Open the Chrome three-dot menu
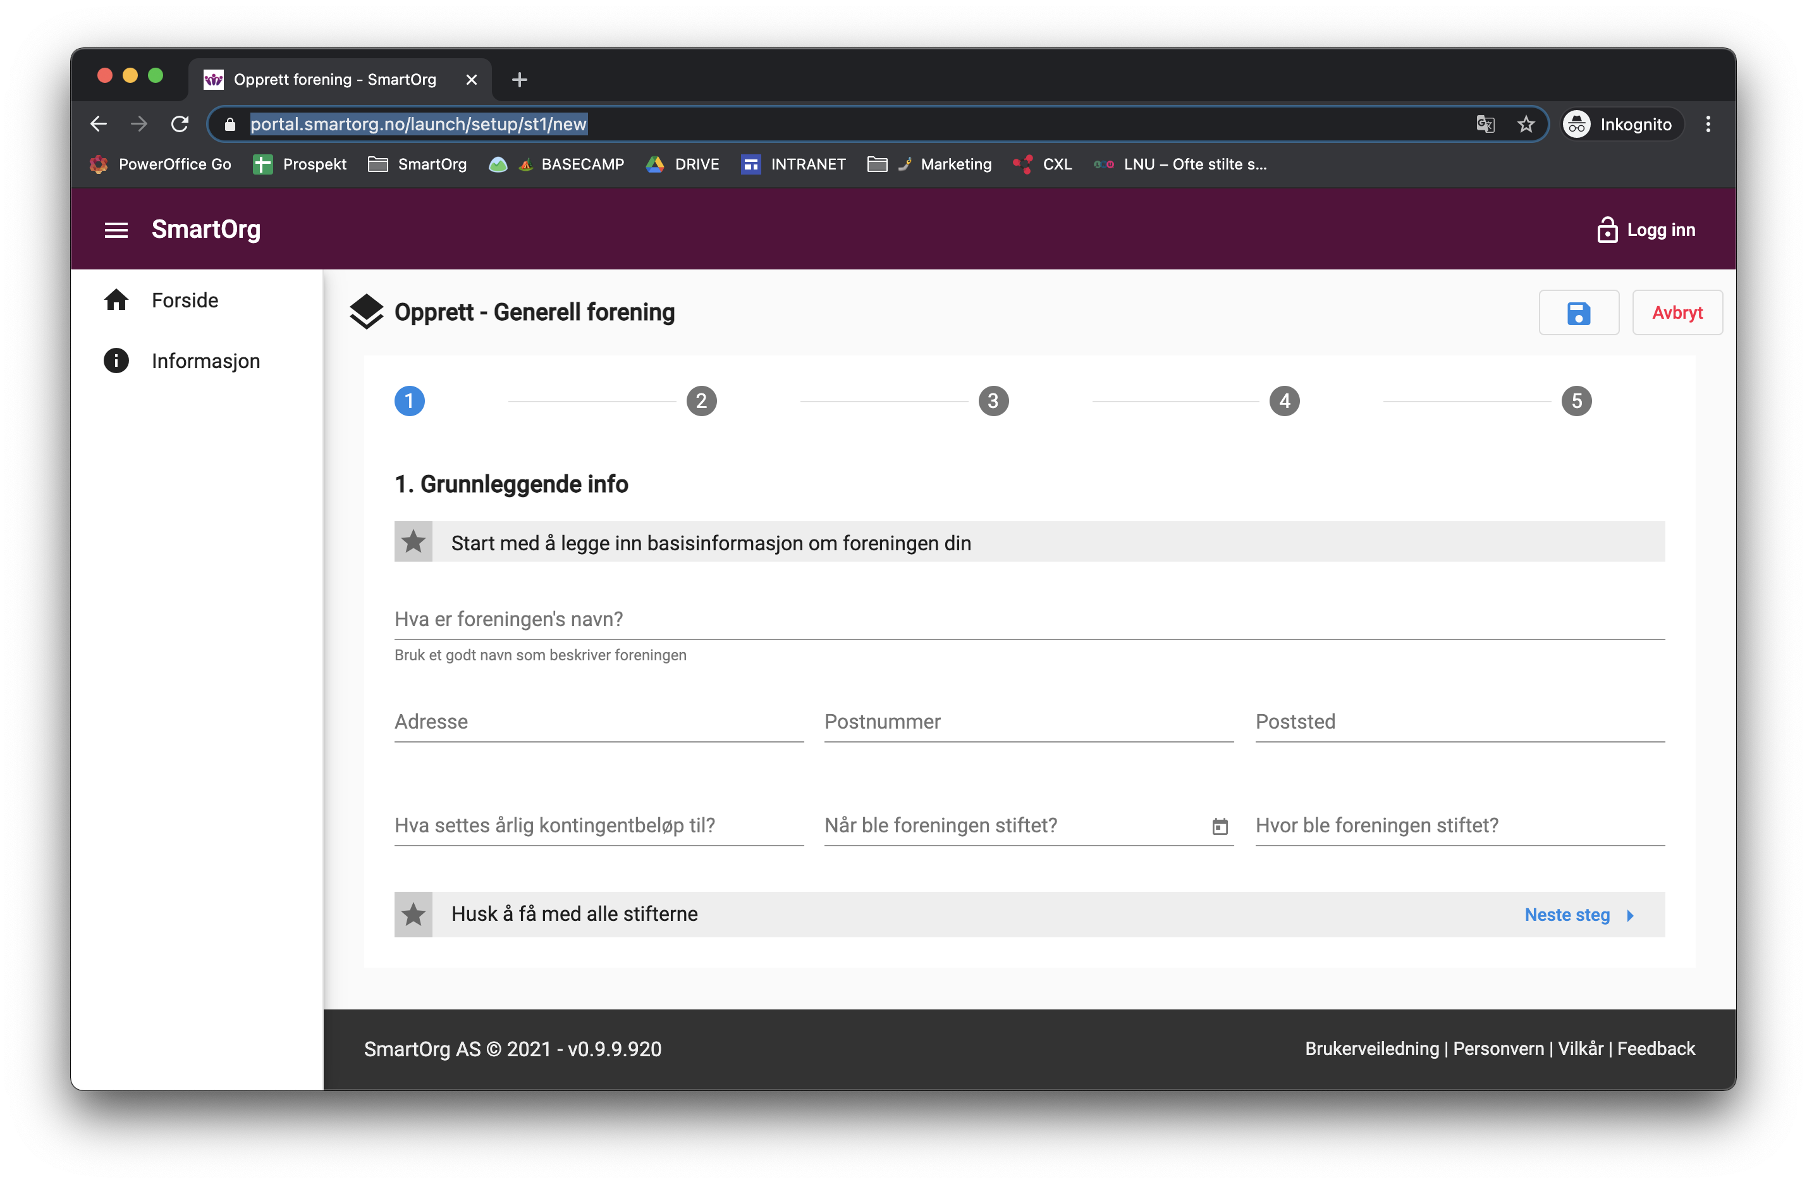This screenshot has height=1184, width=1807. 1708,124
